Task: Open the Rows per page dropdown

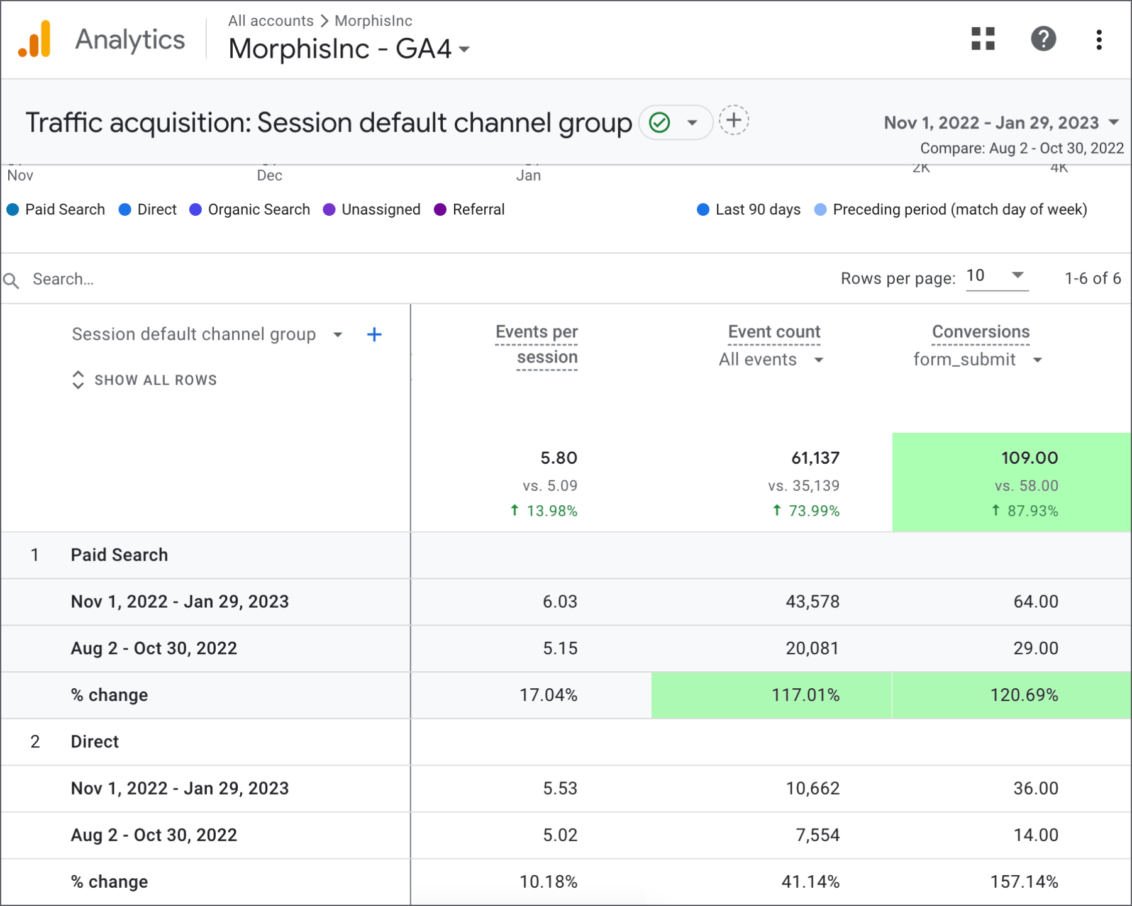Action: [997, 276]
